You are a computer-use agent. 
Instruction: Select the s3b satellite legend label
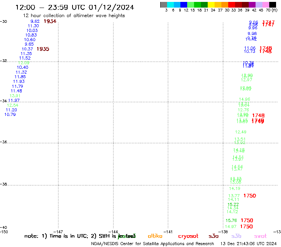click(236, 236)
